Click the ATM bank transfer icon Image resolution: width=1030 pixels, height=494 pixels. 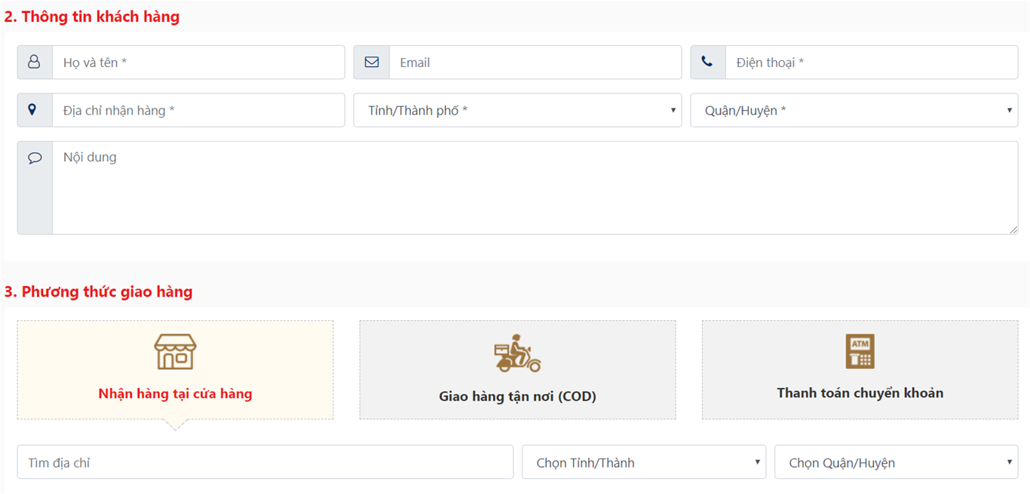(x=860, y=351)
